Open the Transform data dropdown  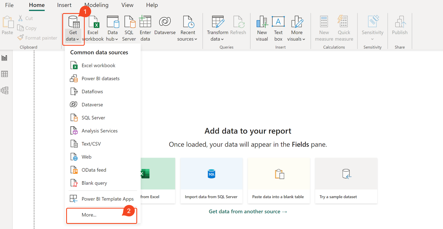coord(218,29)
